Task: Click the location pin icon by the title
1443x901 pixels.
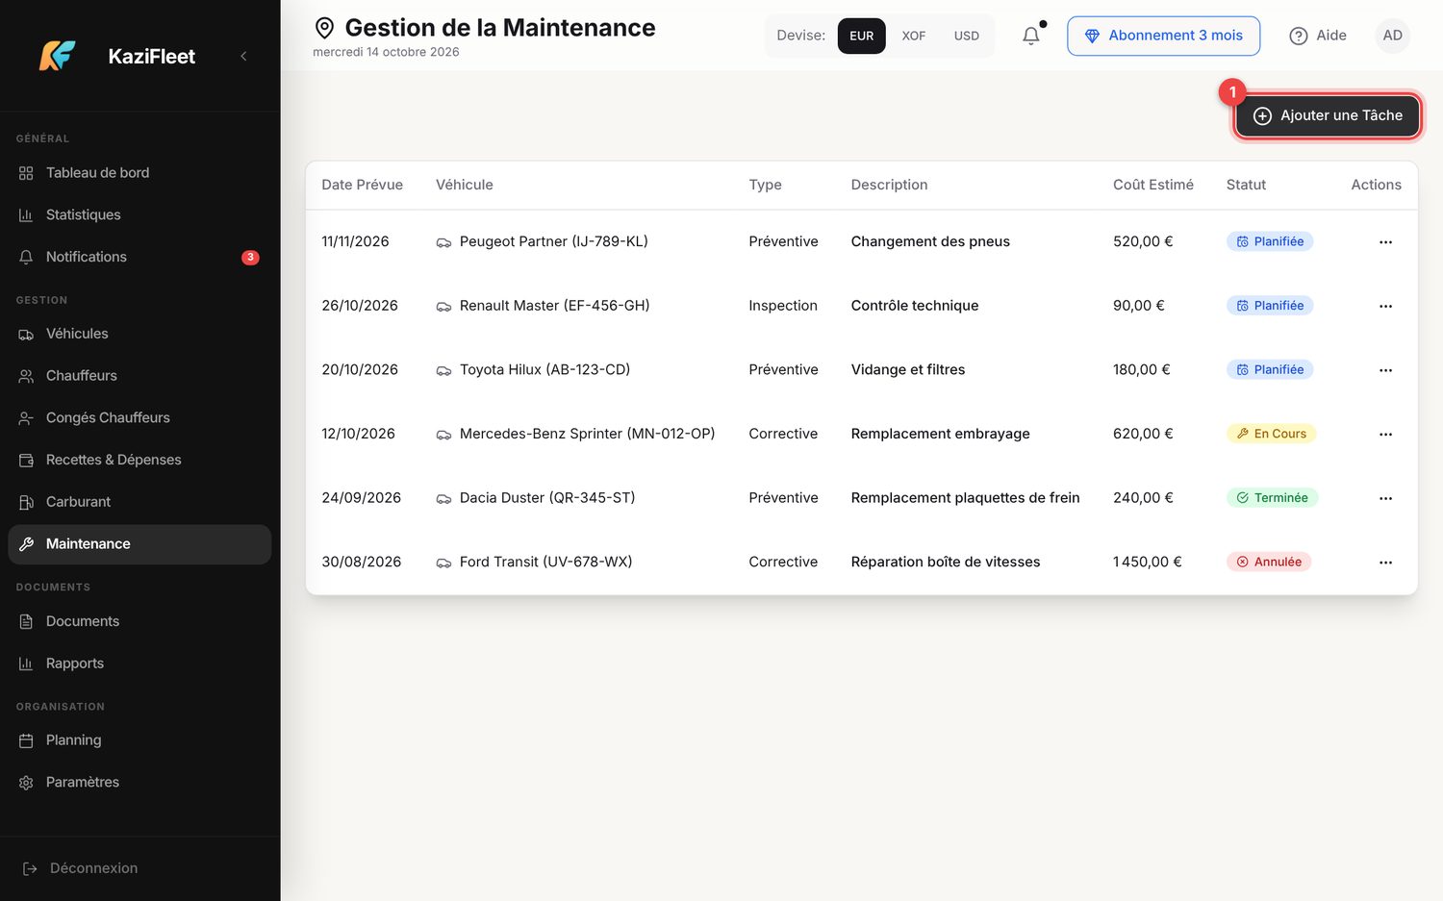Action: (325, 28)
